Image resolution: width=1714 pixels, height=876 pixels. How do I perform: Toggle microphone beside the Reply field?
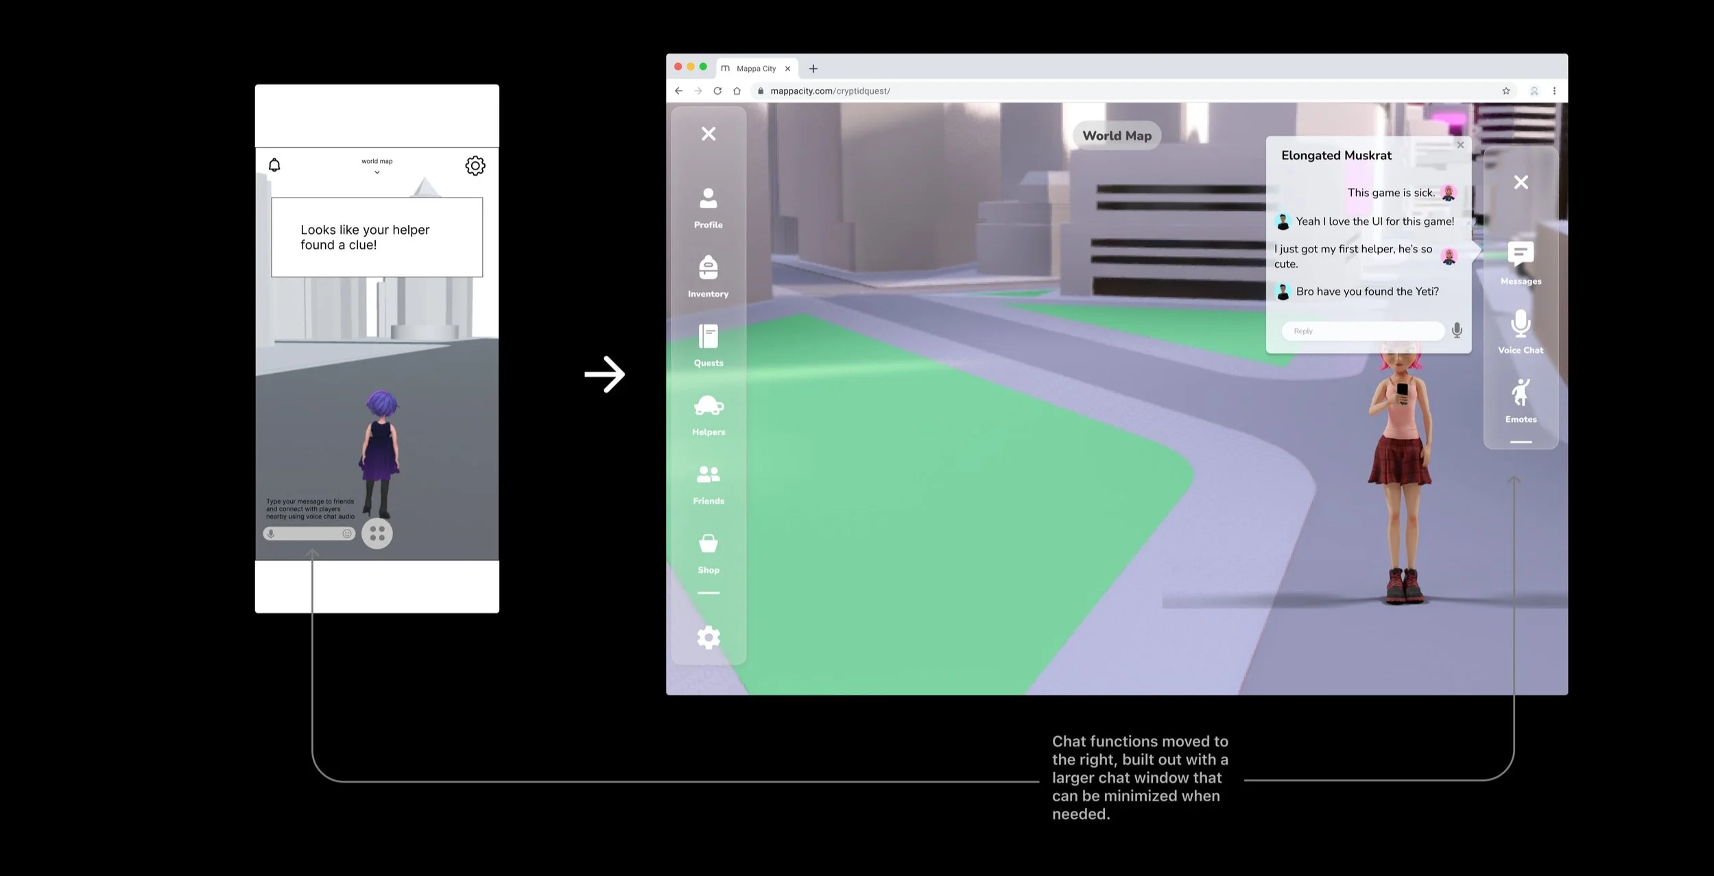tap(1457, 331)
